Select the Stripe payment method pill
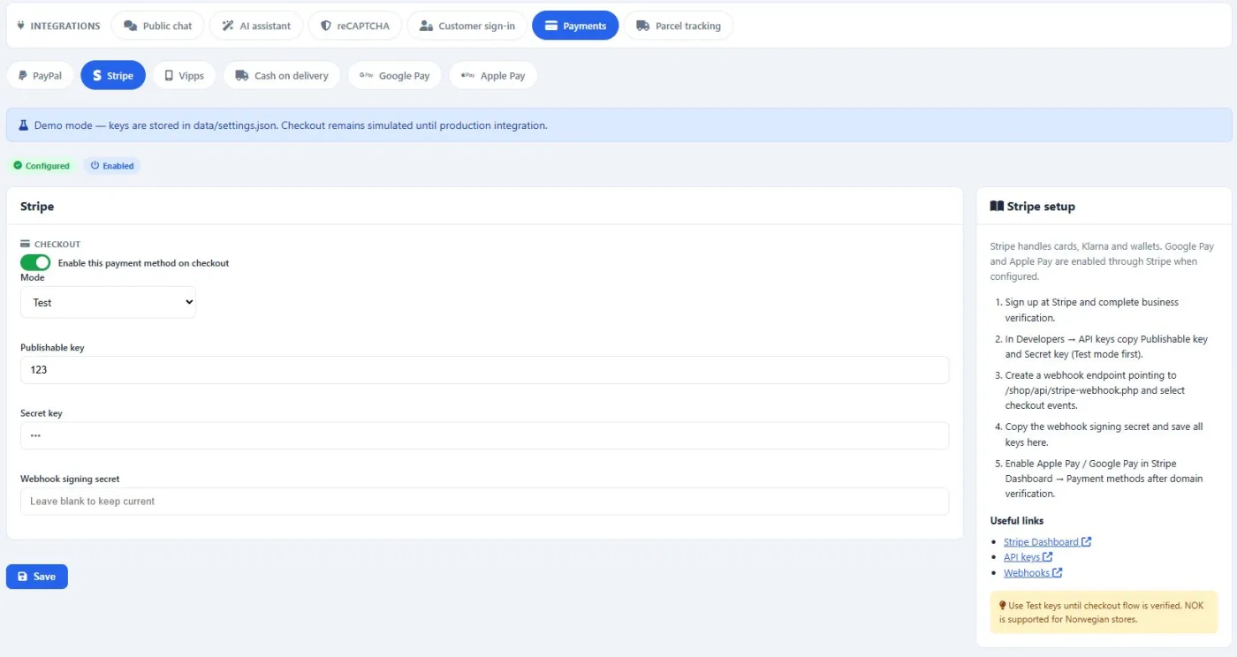Image resolution: width=1237 pixels, height=657 pixels. (x=113, y=75)
